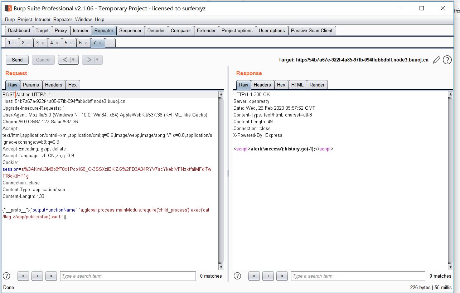Click the 'Content-Type: application/json' request header
The width and height of the screenshot is (460, 293).
point(34,189)
